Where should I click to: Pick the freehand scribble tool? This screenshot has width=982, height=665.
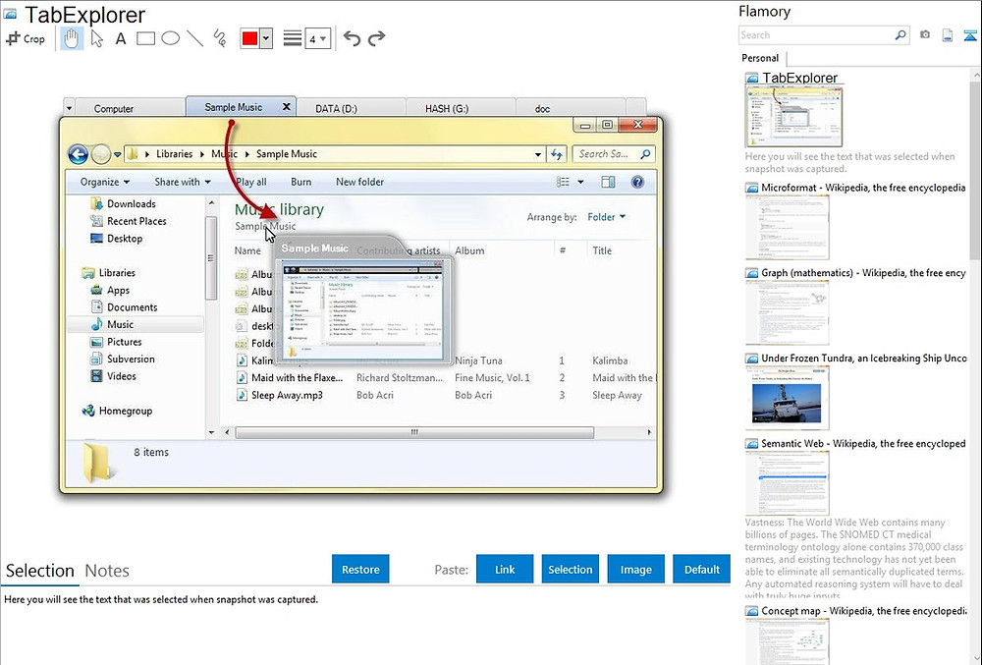point(219,39)
